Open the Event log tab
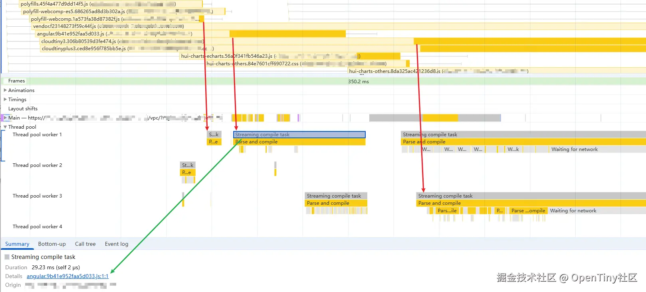The image size is (646, 292). pos(117,244)
